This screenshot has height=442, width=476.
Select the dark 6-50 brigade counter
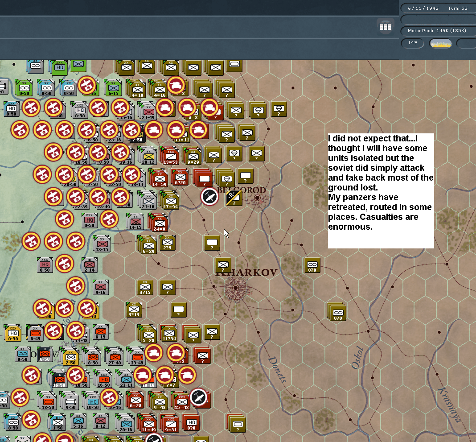[x=45, y=354]
